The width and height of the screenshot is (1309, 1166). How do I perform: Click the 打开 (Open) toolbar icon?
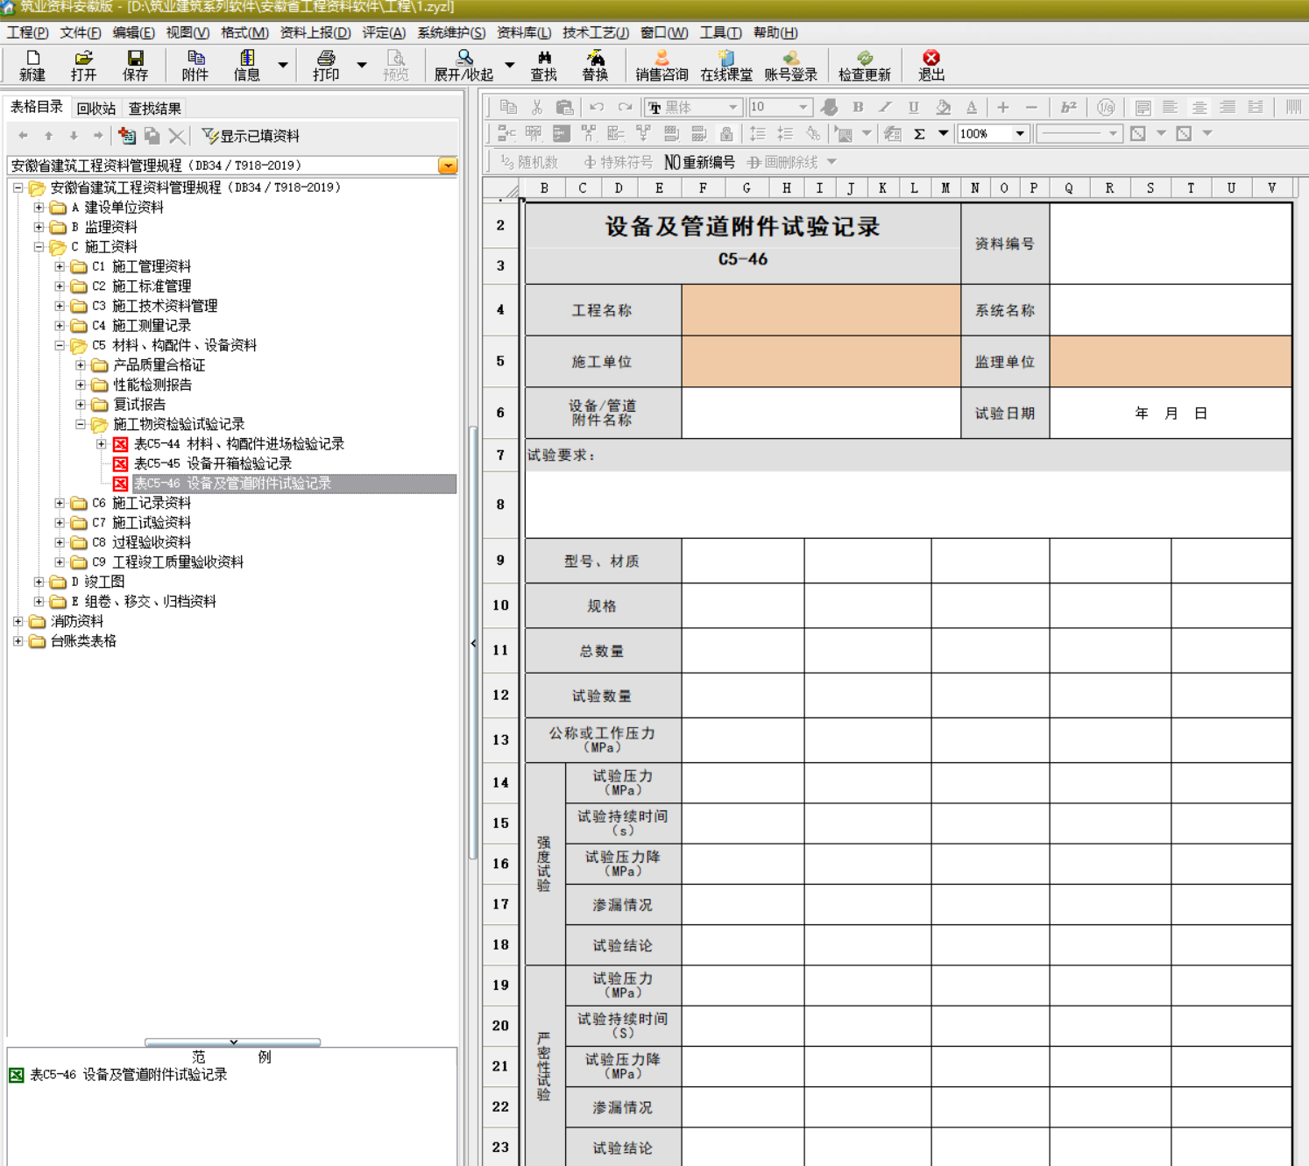84,66
